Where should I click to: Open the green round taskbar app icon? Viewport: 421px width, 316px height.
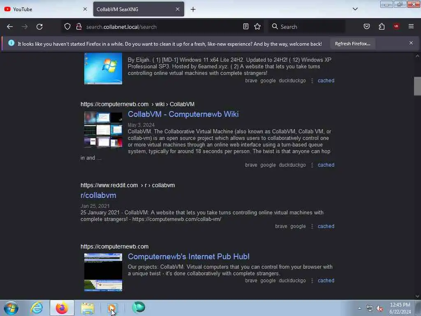click(139, 307)
